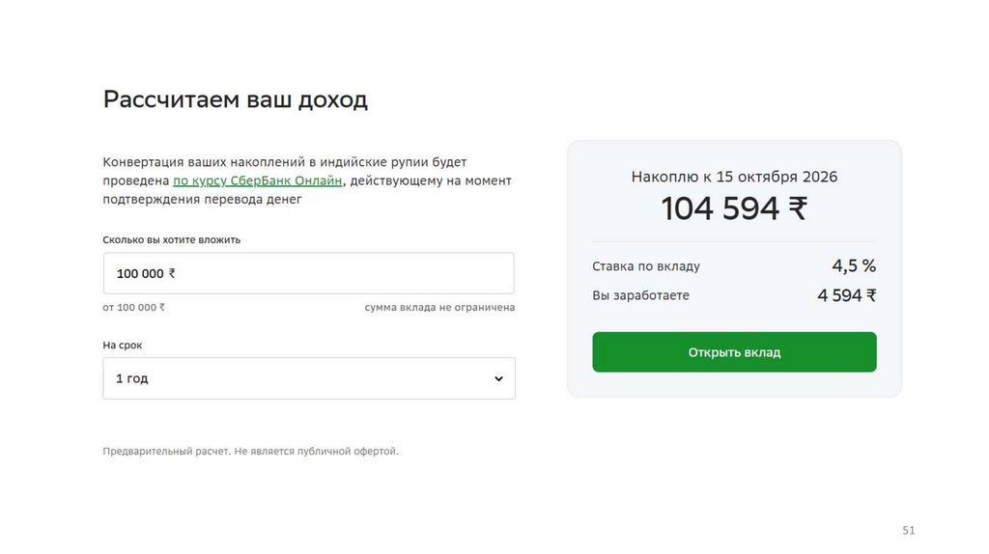Click the deposit amount input field
The width and height of the screenshot is (989, 554).
[x=308, y=273]
